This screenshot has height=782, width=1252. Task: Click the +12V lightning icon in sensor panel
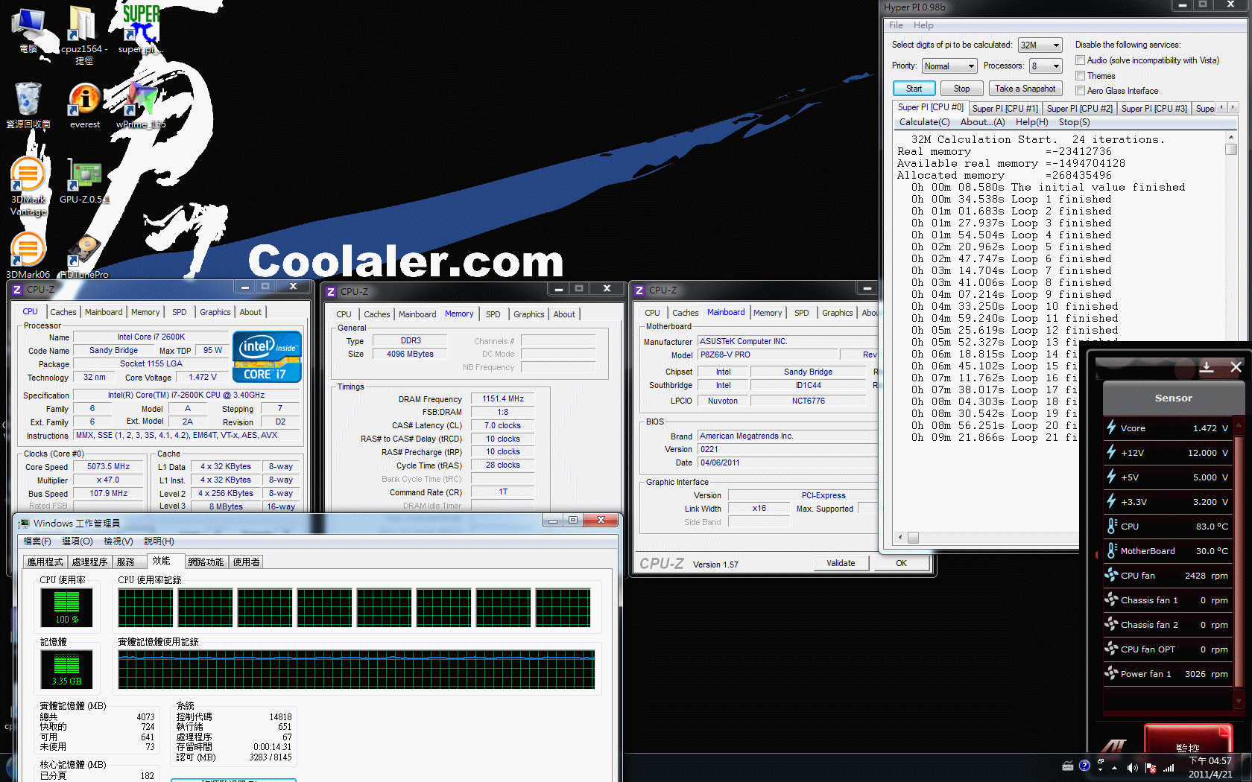click(1111, 452)
